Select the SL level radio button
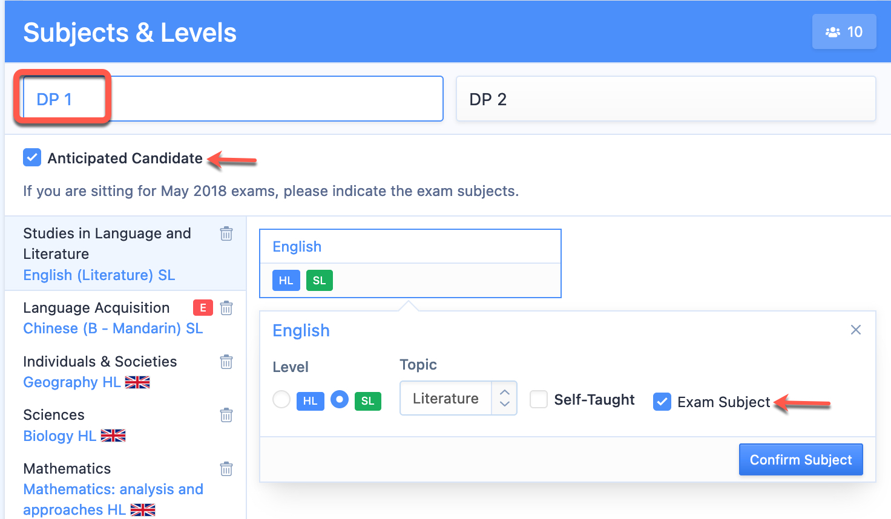This screenshot has width=891, height=519. click(x=340, y=399)
